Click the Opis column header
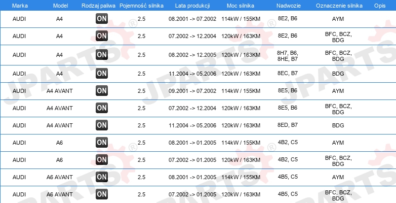 pos(379,5)
